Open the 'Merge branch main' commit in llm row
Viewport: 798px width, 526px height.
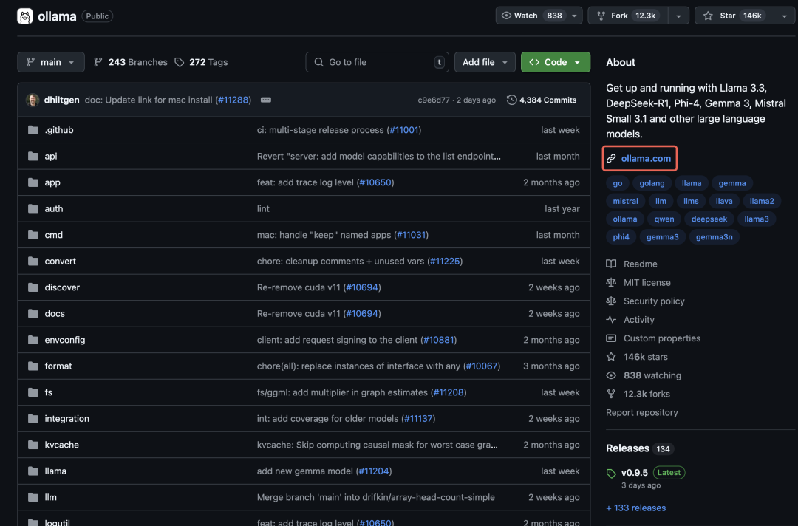375,497
